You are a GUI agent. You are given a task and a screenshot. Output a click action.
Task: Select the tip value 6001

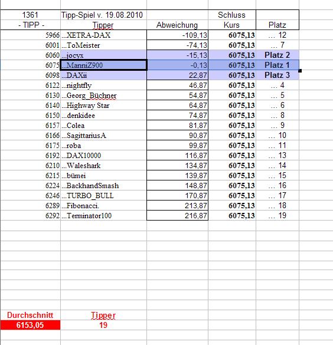click(x=30, y=45)
